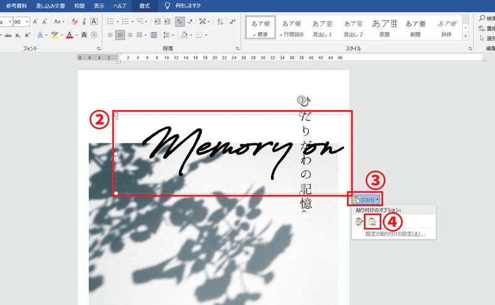The image size is (495, 305).
Task: Apply phonetic guide (ruby) icon
Action: click(x=84, y=22)
